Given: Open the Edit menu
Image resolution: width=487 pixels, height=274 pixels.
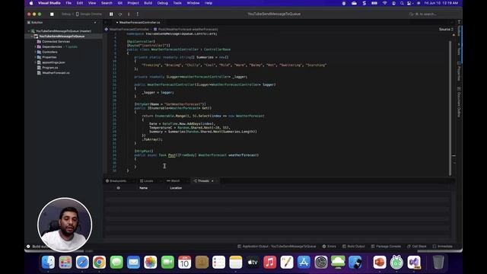Looking at the screenshot, I should (80, 3).
